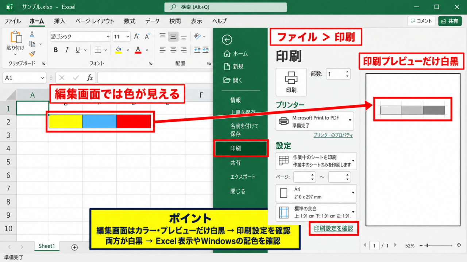This screenshot has width=467, height=262.
Task: Toggle bold formatting
Action: click(56, 50)
